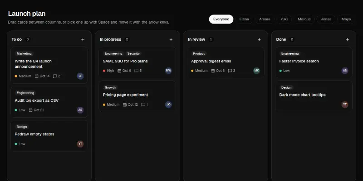Add a card to the In progress column
The width and height of the screenshot is (363, 181).
[x=171, y=39]
